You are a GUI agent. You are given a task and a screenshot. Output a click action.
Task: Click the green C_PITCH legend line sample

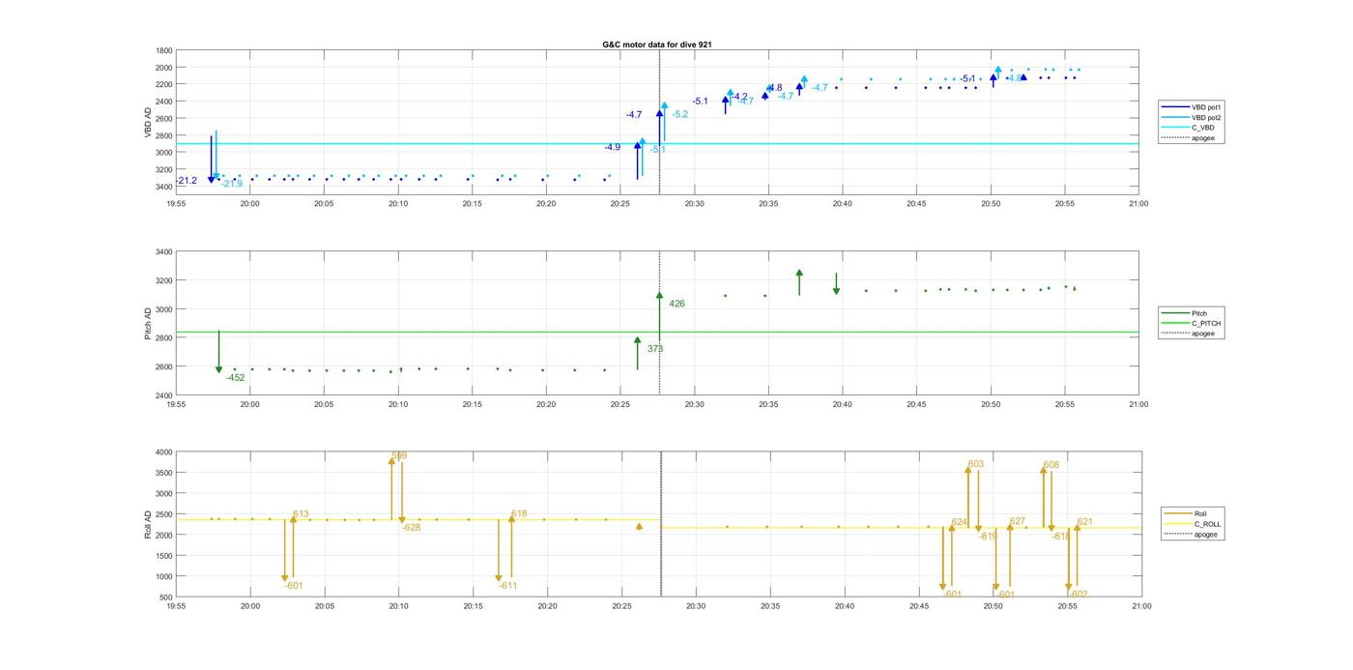[x=1177, y=324]
